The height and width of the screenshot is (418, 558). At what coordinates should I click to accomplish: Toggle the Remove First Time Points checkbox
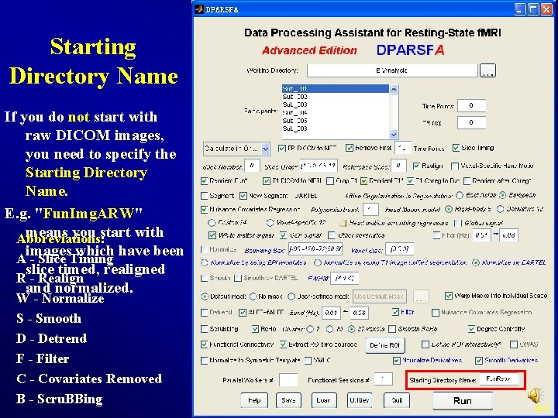pyautogui.click(x=350, y=148)
